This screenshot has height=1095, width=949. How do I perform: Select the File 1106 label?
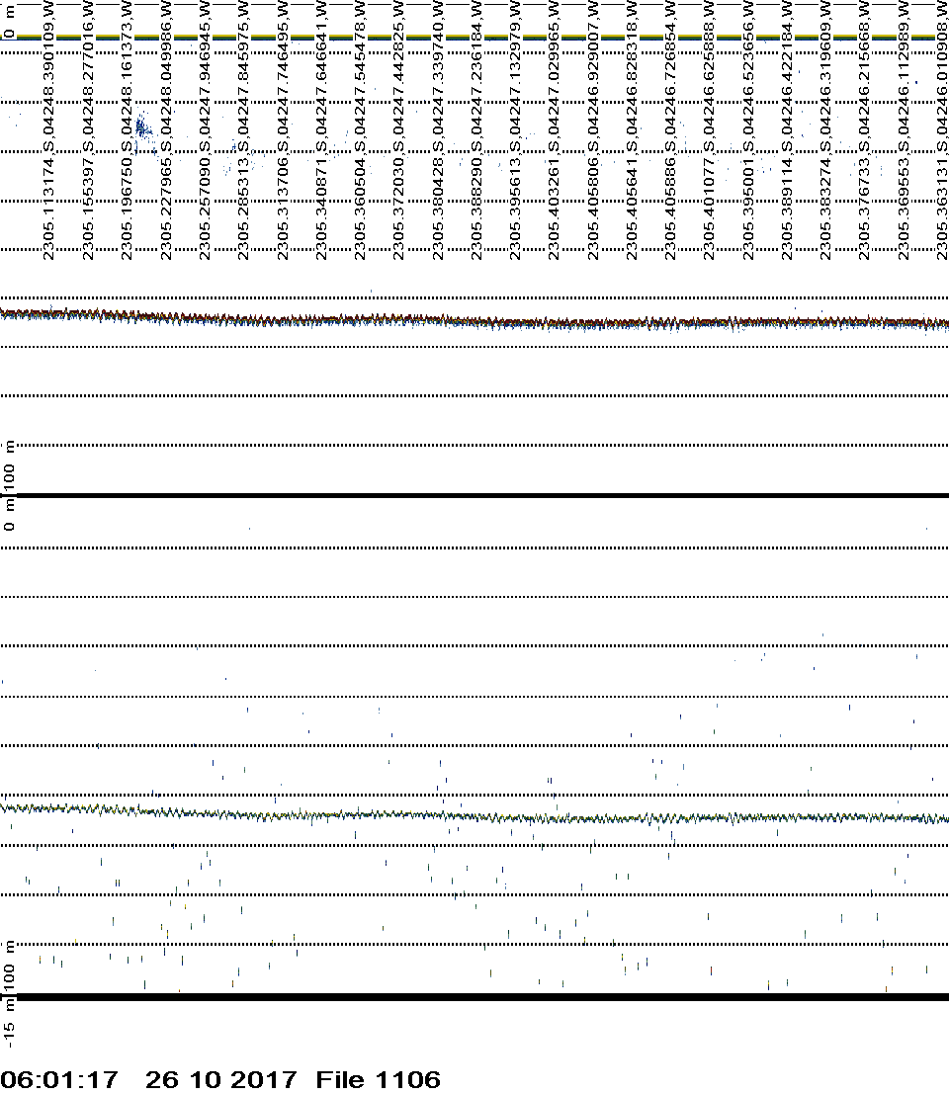tap(378, 1079)
